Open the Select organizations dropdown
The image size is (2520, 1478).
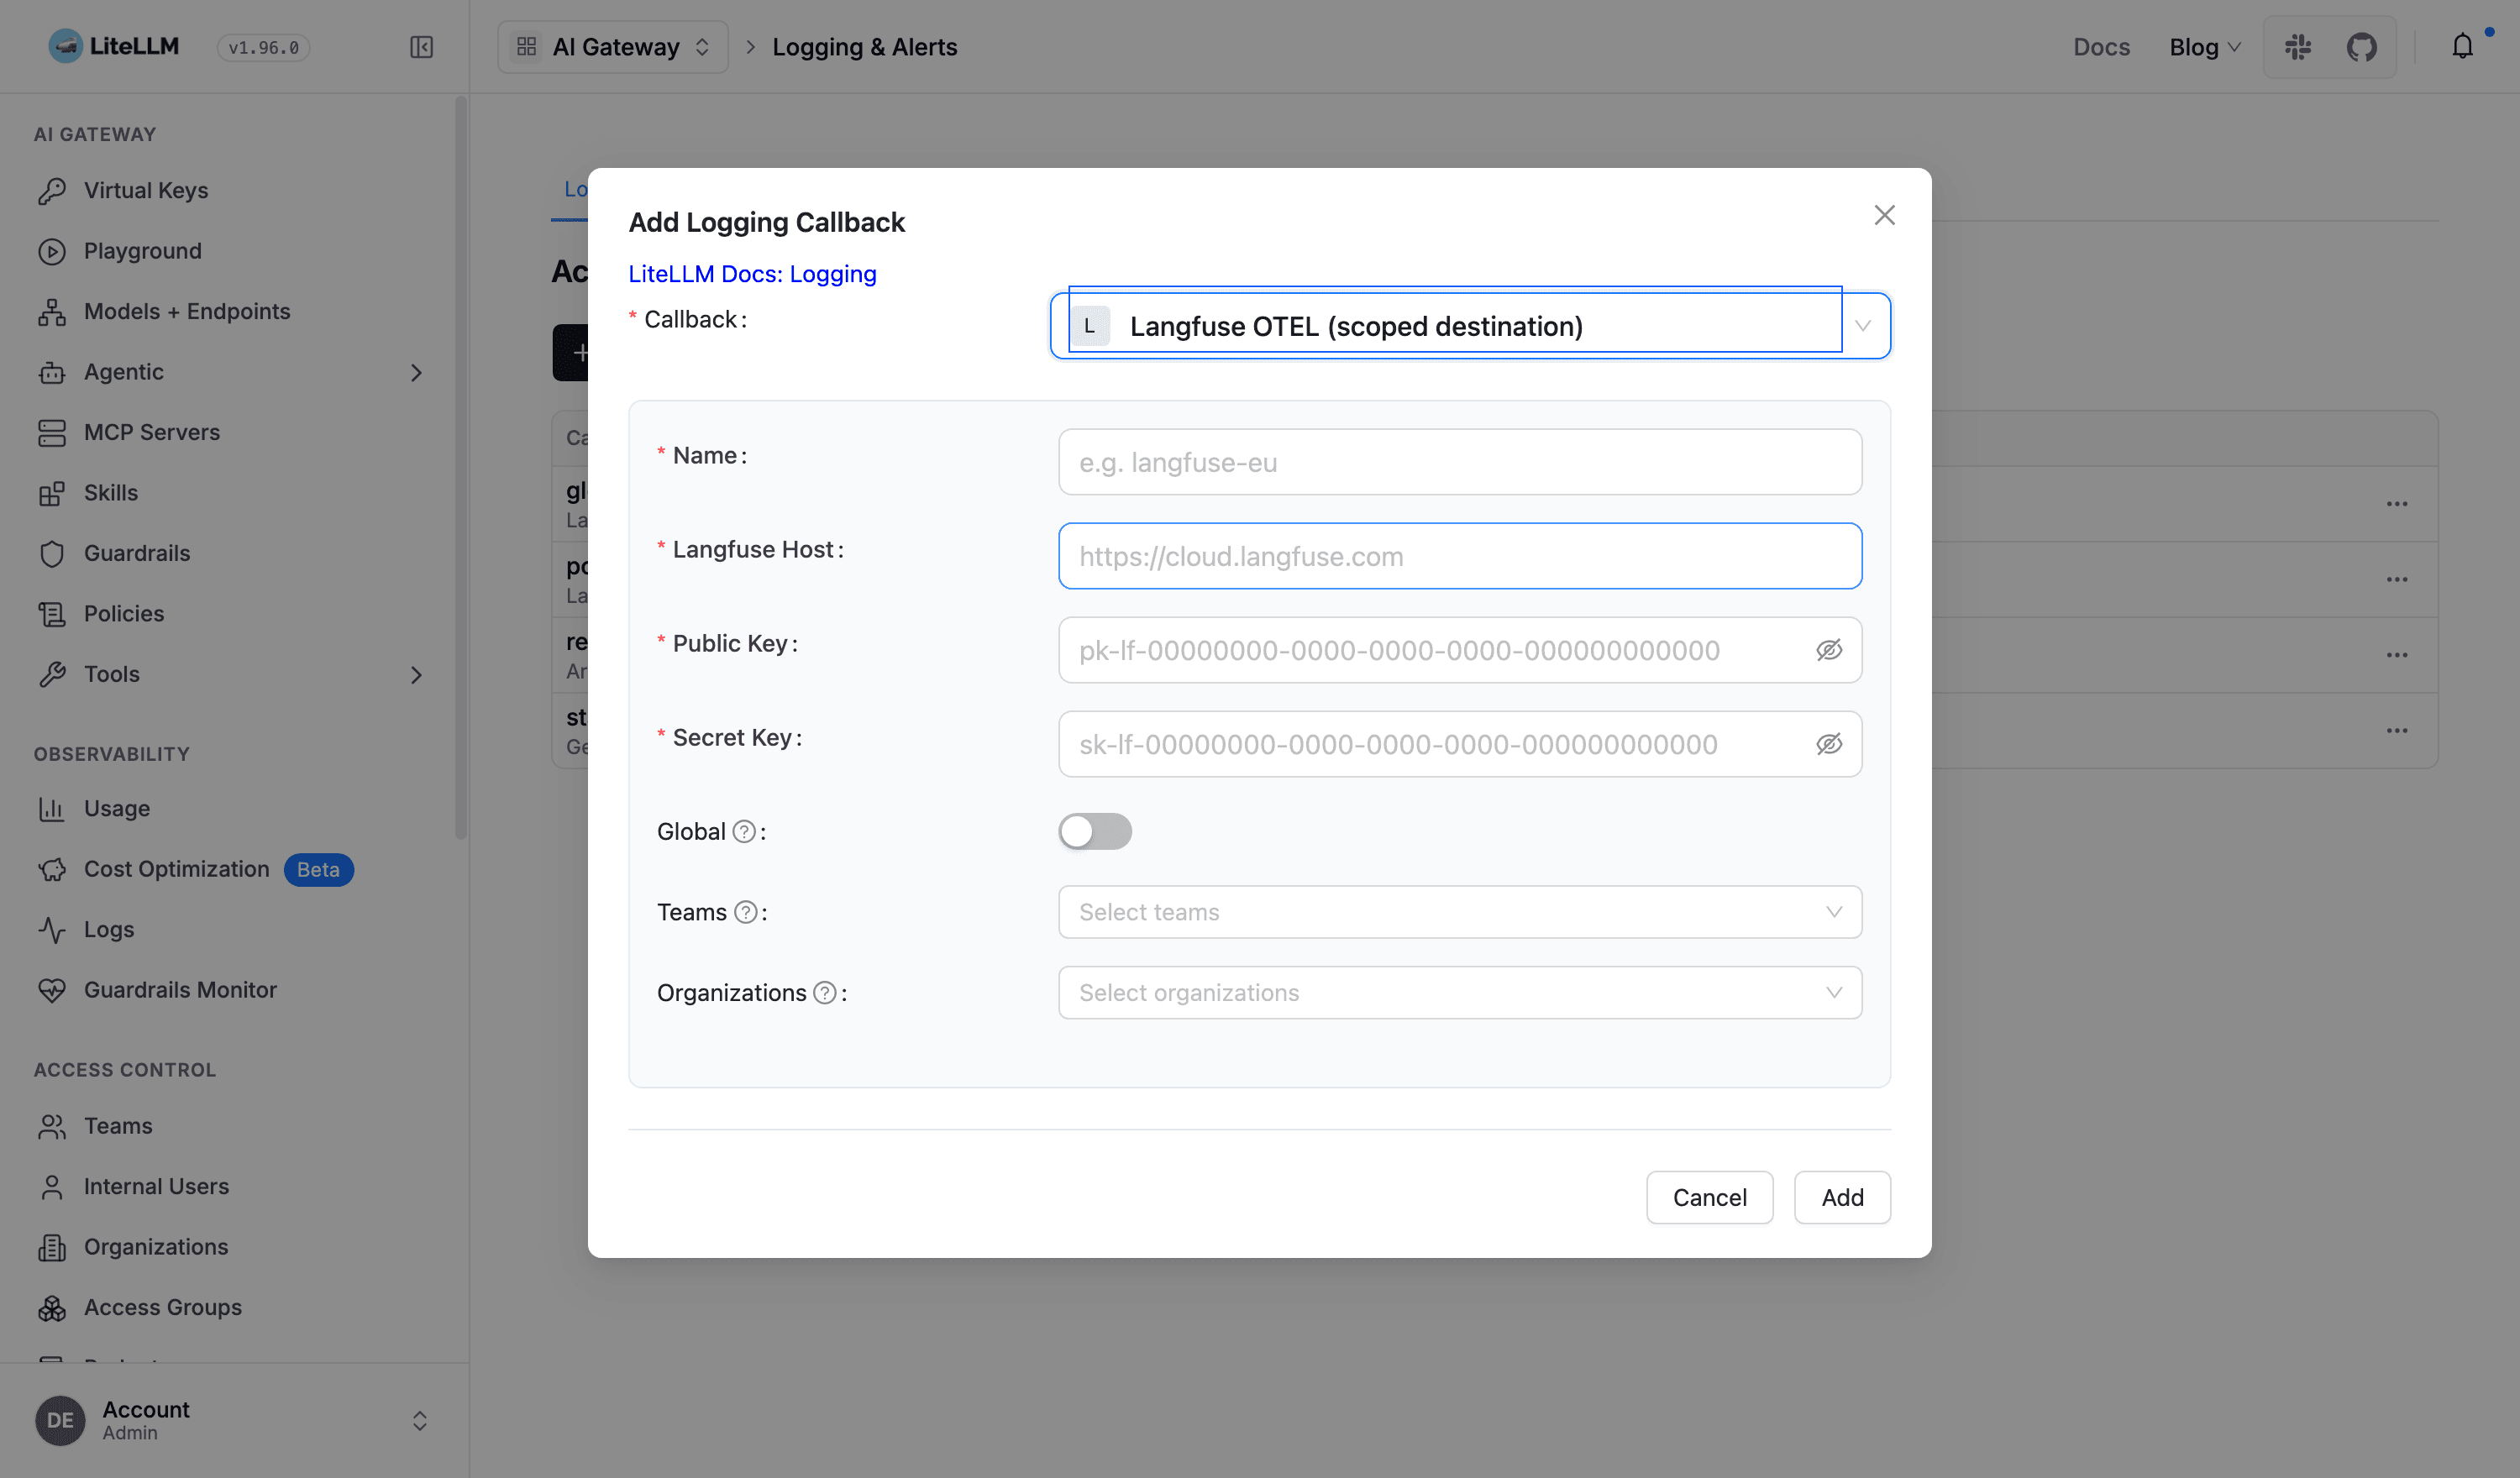(1460, 993)
